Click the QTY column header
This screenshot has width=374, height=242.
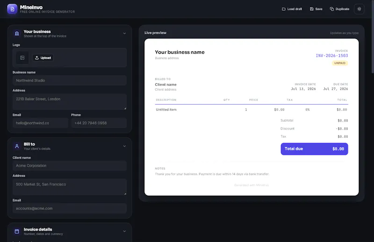(227, 100)
